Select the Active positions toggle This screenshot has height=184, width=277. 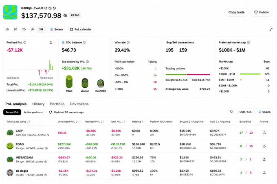click(x=33, y=112)
